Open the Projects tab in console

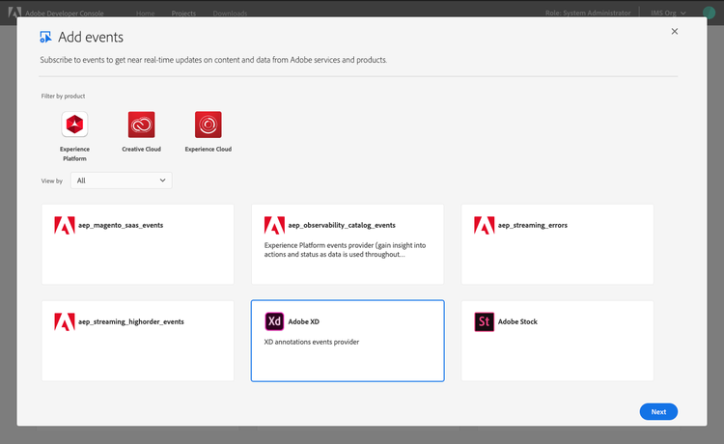[183, 14]
